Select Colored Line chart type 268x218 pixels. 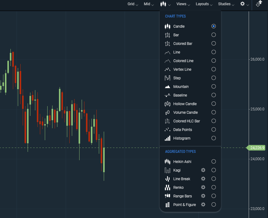[x=183, y=61]
